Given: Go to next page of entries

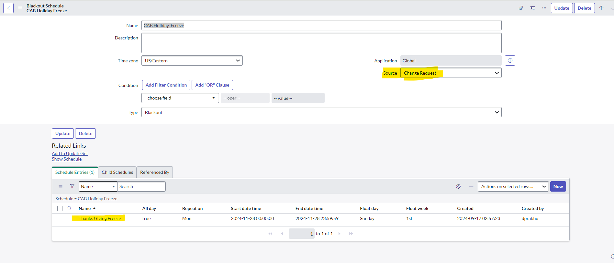Looking at the screenshot, I should click(x=339, y=234).
